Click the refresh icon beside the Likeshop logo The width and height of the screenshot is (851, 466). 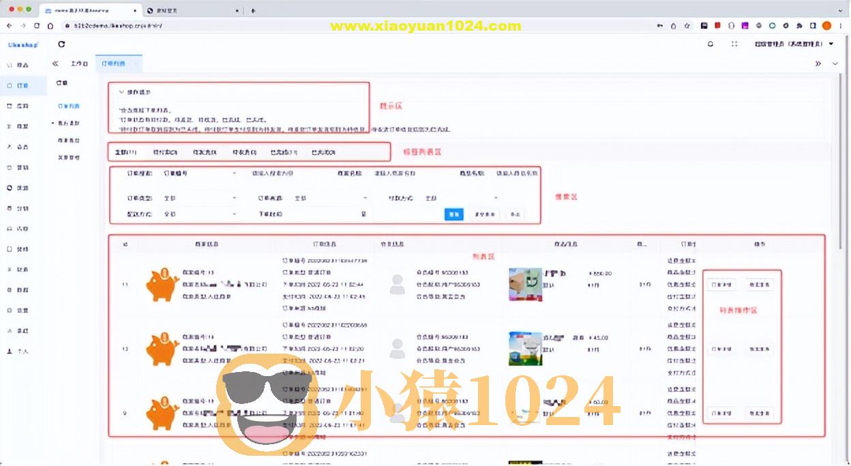[x=61, y=44]
